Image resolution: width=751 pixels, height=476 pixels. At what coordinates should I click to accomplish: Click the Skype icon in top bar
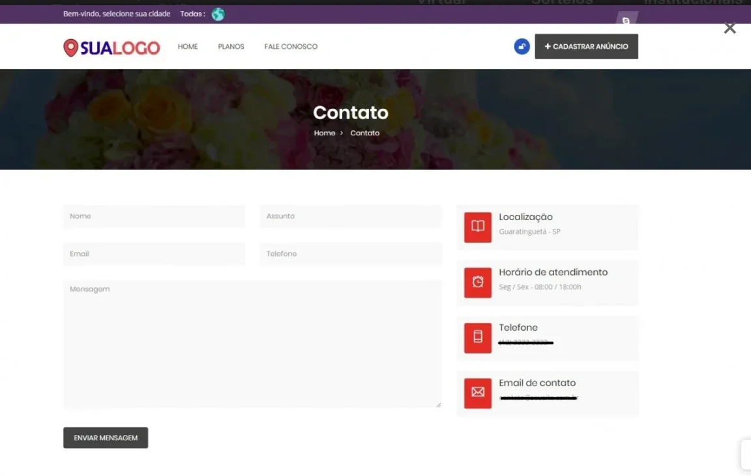coord(626,21)
